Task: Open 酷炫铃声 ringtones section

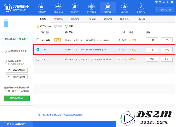Action: 75,8
